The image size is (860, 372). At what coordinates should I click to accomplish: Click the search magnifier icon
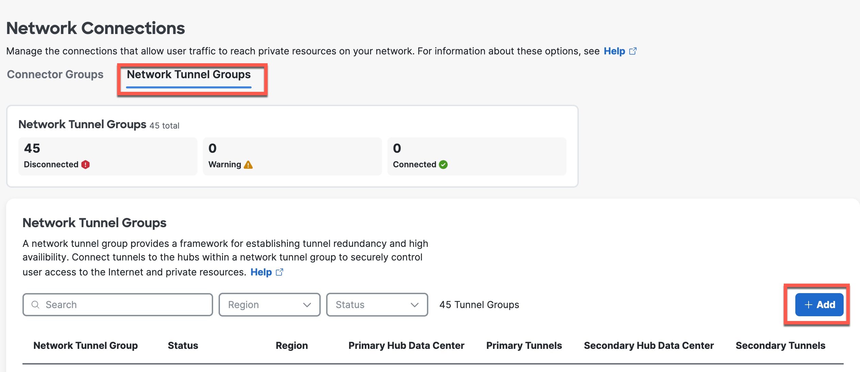pyautogui.click(x=35, y=305)
